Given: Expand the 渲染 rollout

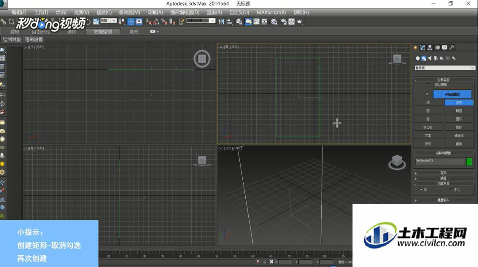Looking at the screenshot, I should (444, 173).
